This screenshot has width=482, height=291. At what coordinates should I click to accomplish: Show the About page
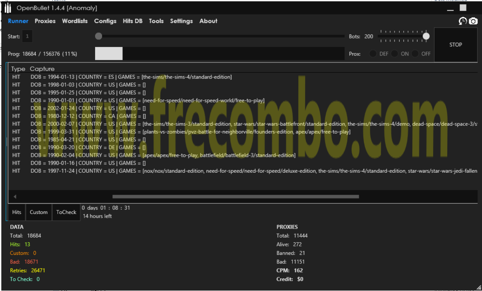click(x=209, y=21)
